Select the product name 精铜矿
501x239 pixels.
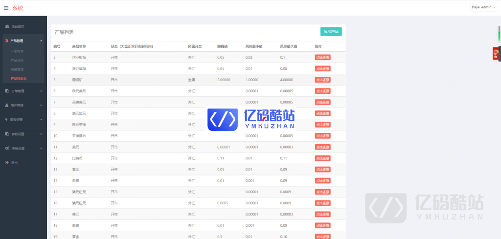pyautogui.click(x=77, y=80)
